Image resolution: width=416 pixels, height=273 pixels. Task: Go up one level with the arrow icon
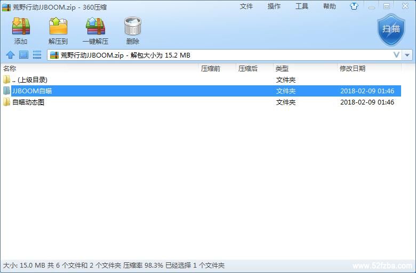[10, 55]
